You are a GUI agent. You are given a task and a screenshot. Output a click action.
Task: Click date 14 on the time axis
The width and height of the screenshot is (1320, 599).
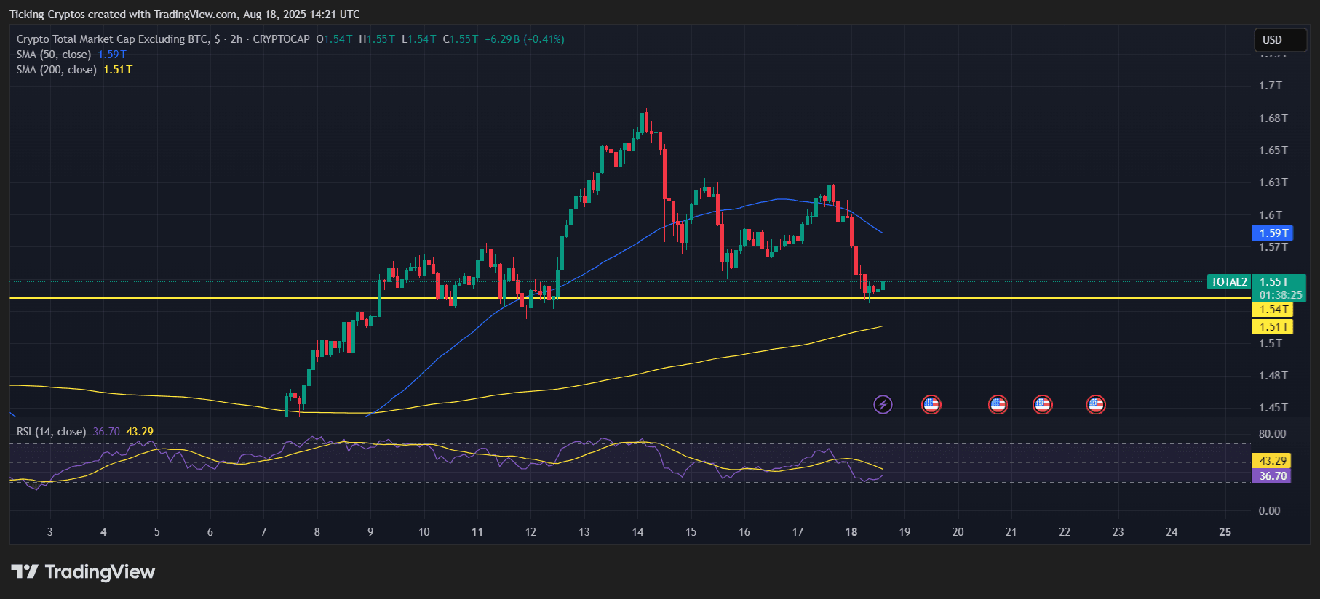(637, 532)
